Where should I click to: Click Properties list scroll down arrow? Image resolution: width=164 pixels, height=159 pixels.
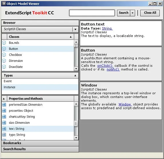point(76,138)
